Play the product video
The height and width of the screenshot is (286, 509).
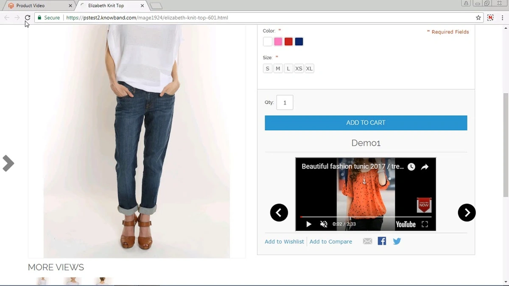pyautogui.click(x=308, y=224)
